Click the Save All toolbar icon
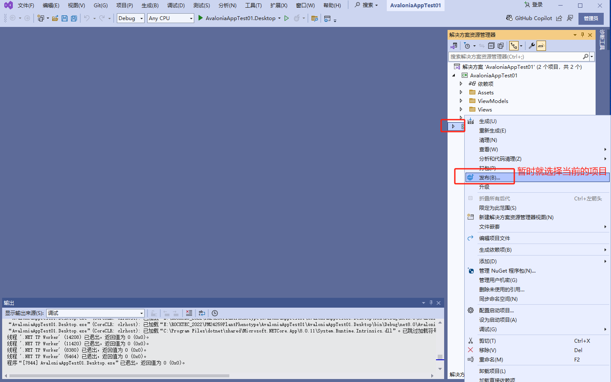 pos(74,18)
